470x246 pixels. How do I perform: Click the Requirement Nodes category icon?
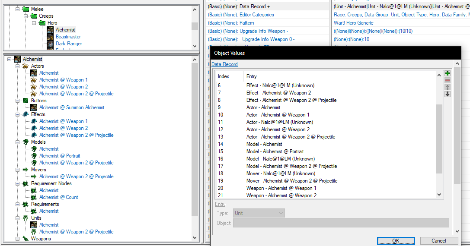click(26, 183)
